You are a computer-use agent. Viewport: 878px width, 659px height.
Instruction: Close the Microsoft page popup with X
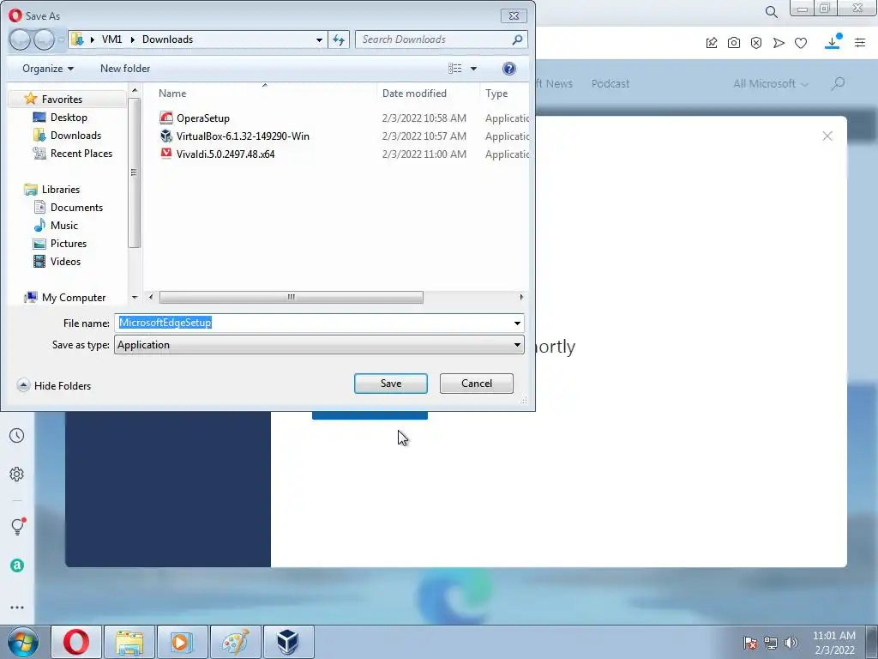click(827, 136)
